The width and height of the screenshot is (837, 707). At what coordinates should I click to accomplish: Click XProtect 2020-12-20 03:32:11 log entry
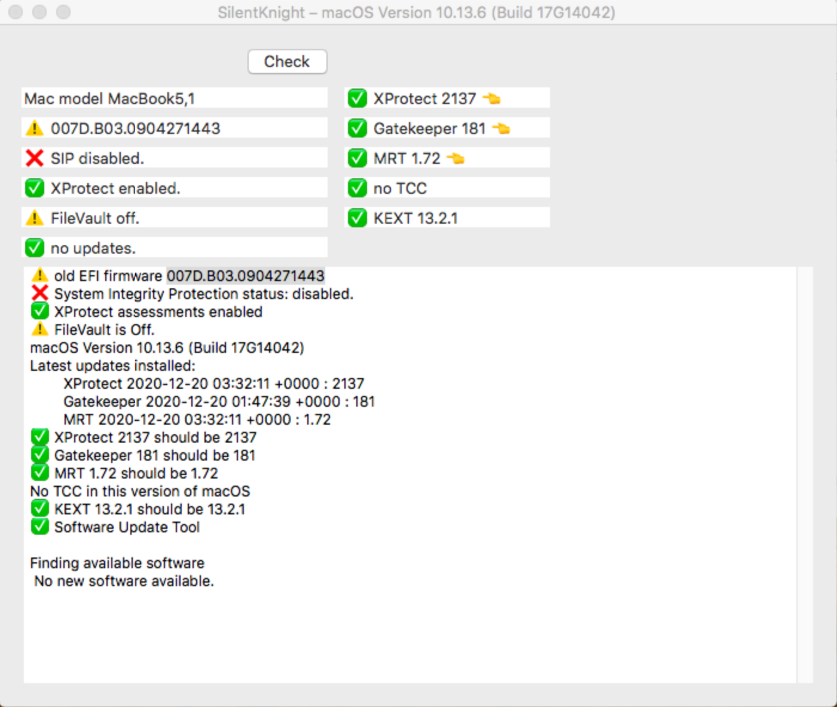click(213, 383)
